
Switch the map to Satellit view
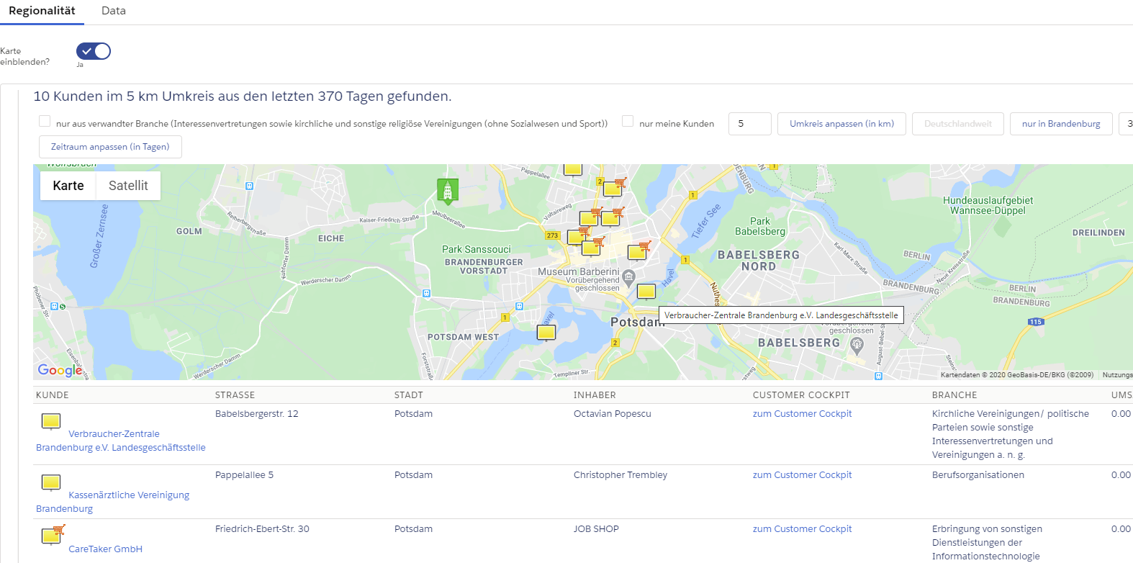click(x=128, y=186)
